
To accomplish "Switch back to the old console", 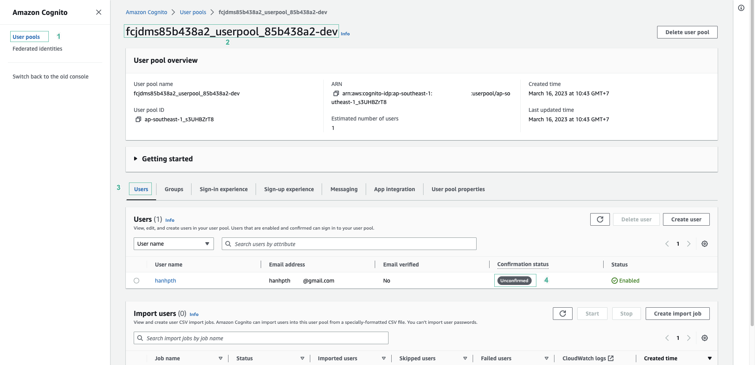I will point(50,77).
